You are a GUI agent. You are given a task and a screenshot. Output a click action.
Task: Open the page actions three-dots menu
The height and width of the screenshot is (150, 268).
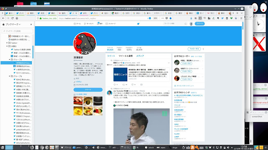point(162,18)
